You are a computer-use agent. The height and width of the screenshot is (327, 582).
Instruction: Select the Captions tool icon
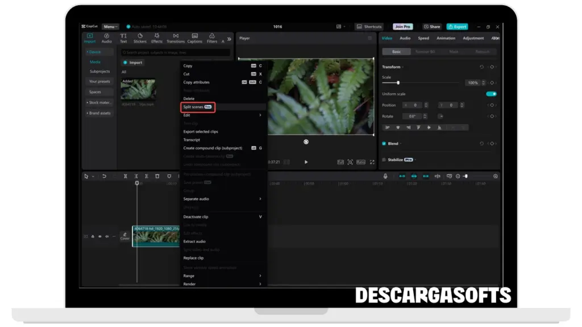click(x=194, y=38)
